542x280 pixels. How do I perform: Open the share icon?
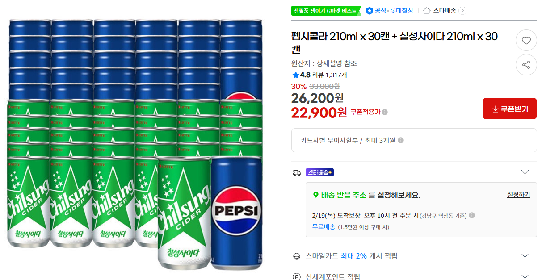coord(526,65)
